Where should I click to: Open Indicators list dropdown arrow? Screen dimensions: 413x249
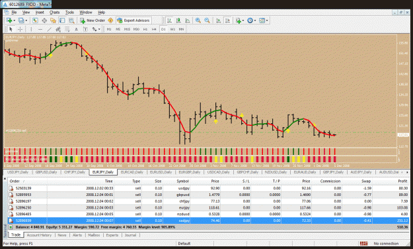[x=243, y=21]
